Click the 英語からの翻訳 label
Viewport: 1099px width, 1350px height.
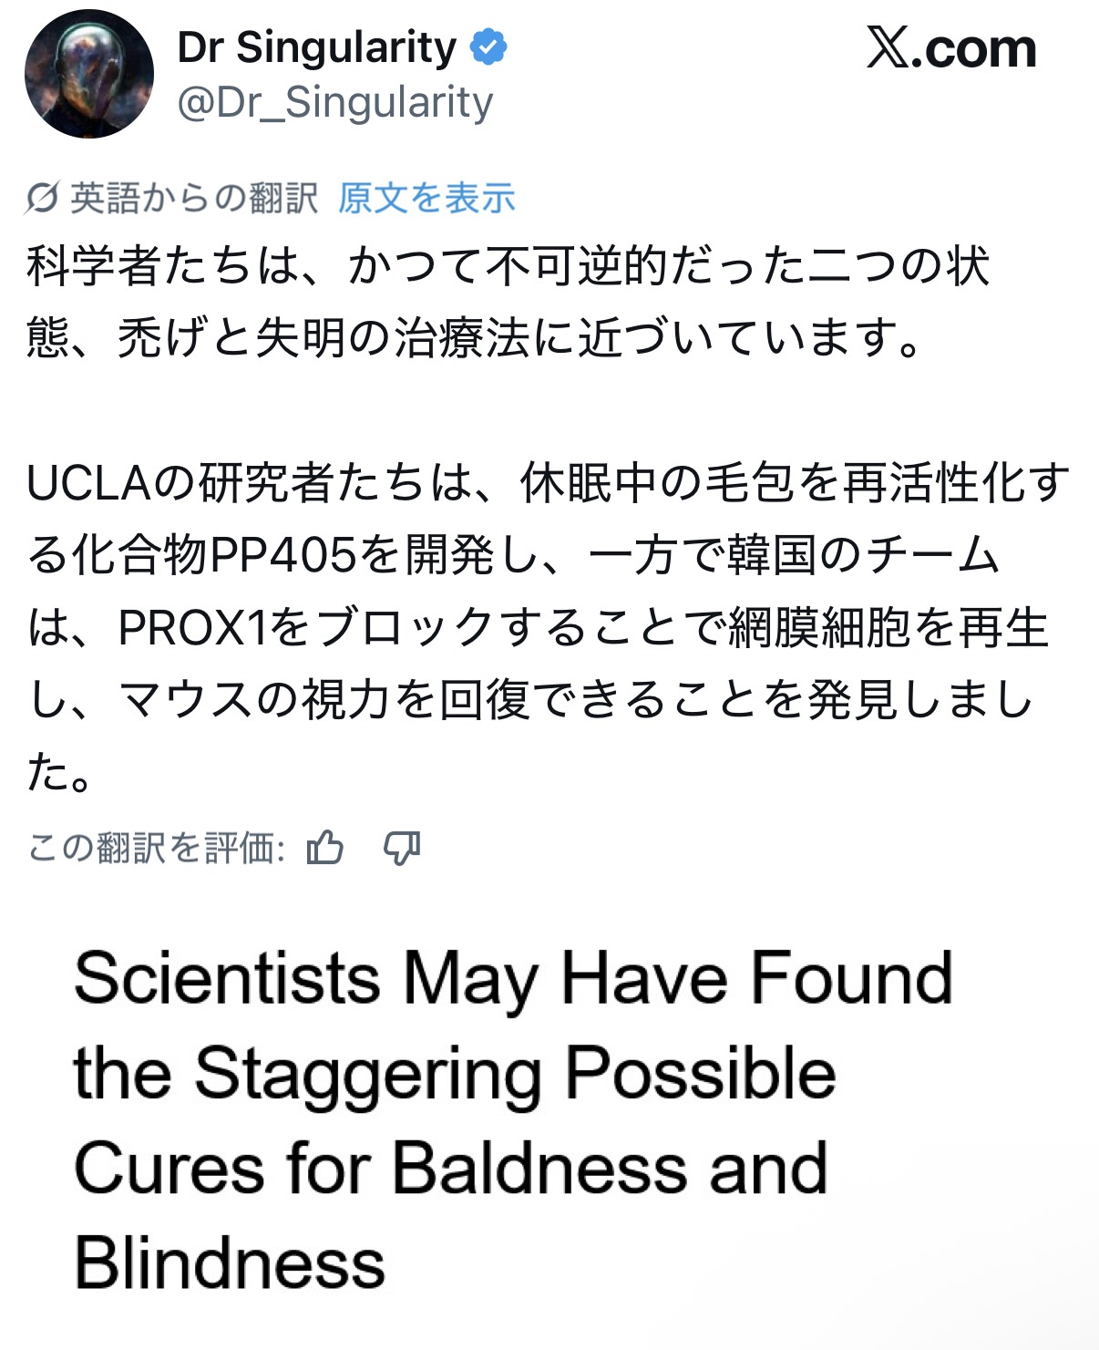click(x=194, y=198)
